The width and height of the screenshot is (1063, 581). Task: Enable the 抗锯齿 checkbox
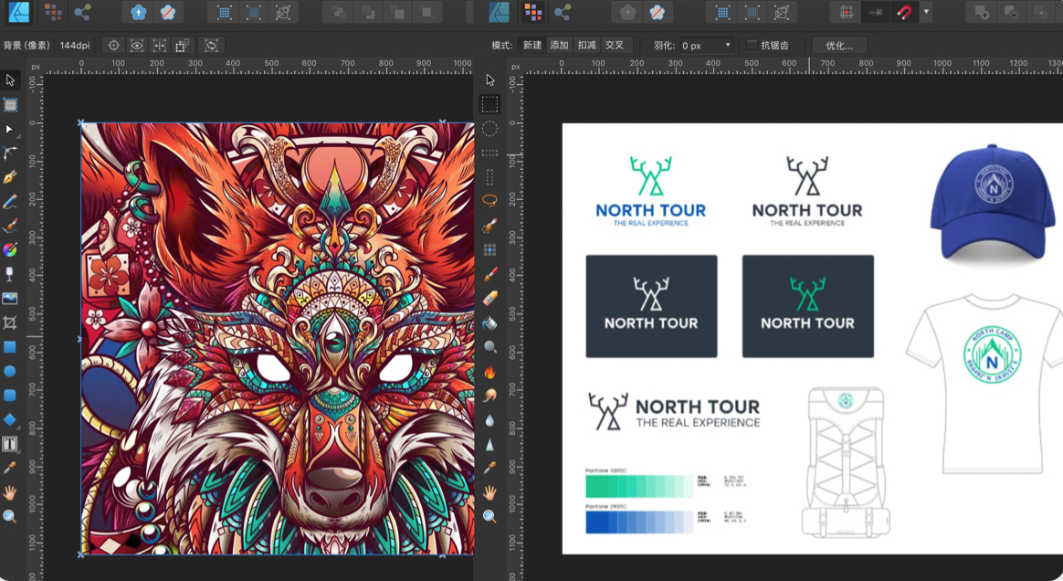tap(753, 46)
